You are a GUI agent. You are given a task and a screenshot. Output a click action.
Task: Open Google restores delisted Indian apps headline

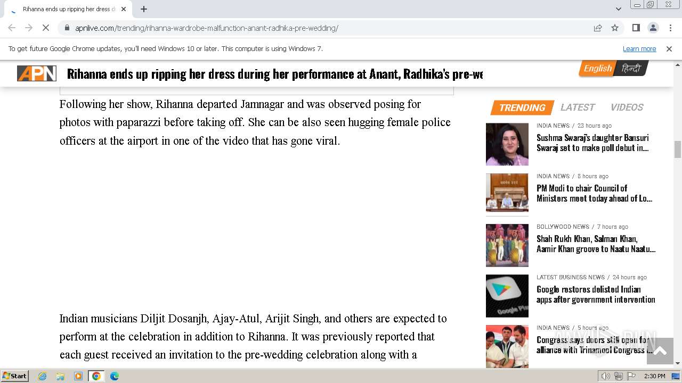click(596, 294)
